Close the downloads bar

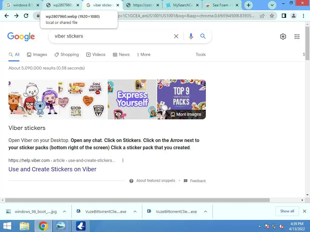[x=305, y=211]
